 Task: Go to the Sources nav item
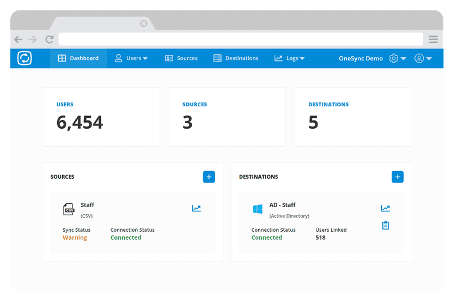(181, 58)
